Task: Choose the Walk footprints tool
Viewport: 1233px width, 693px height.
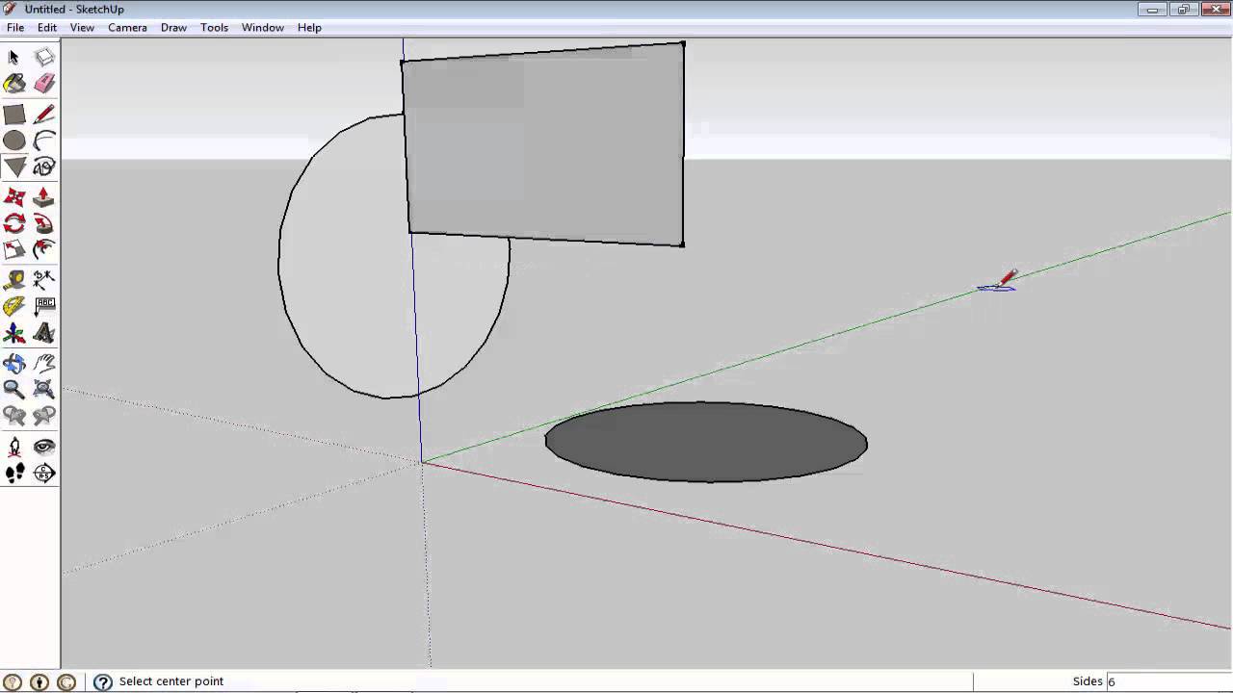Action: [14, 473]
